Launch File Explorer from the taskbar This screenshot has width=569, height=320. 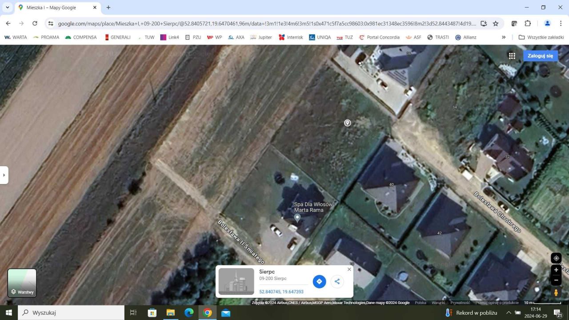coord(170,312)
